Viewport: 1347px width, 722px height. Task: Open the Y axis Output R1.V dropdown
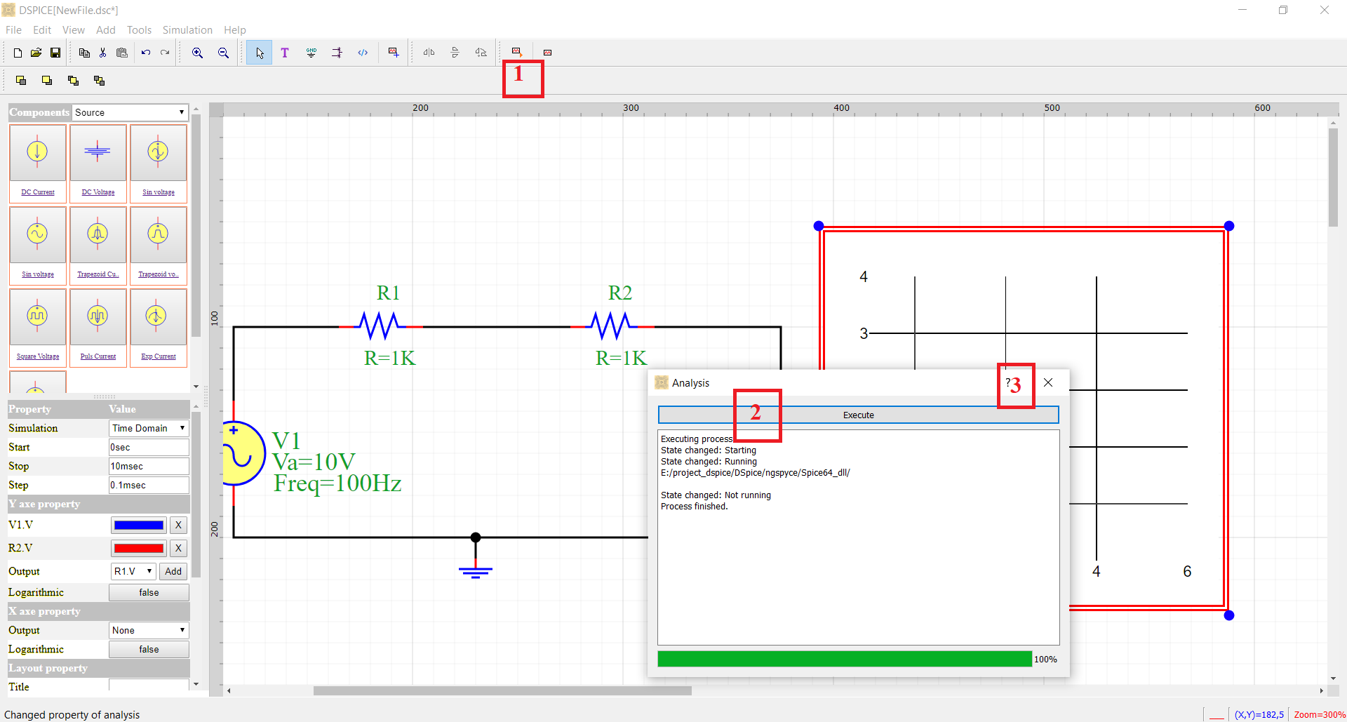click(x=133, y=571)
